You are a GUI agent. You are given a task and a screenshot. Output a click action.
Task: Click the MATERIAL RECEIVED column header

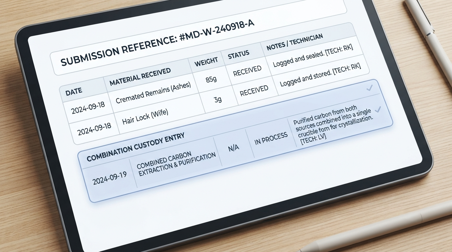coord(140,77)
